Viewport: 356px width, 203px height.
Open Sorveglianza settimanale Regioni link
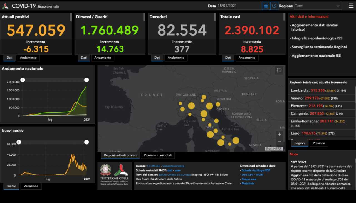(319, 47)
